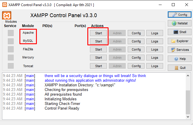Toggle the Mercury service checkbox
The width and height of the screenshot is (193, 125).
11,58
